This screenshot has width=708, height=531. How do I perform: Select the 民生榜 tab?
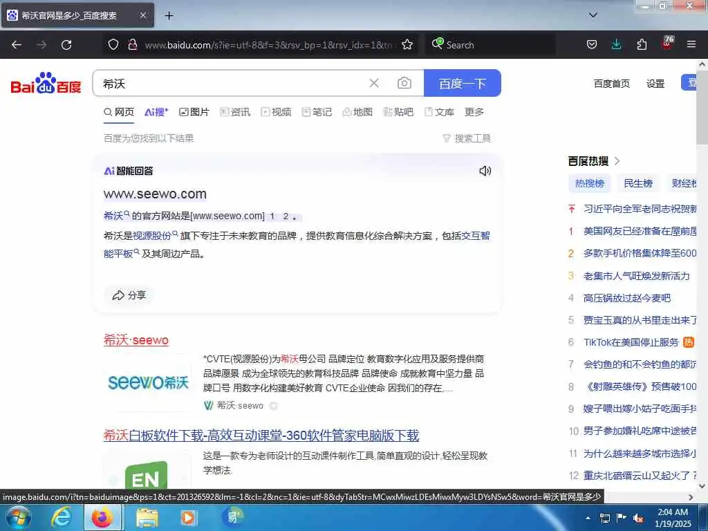tap(638, 183)
